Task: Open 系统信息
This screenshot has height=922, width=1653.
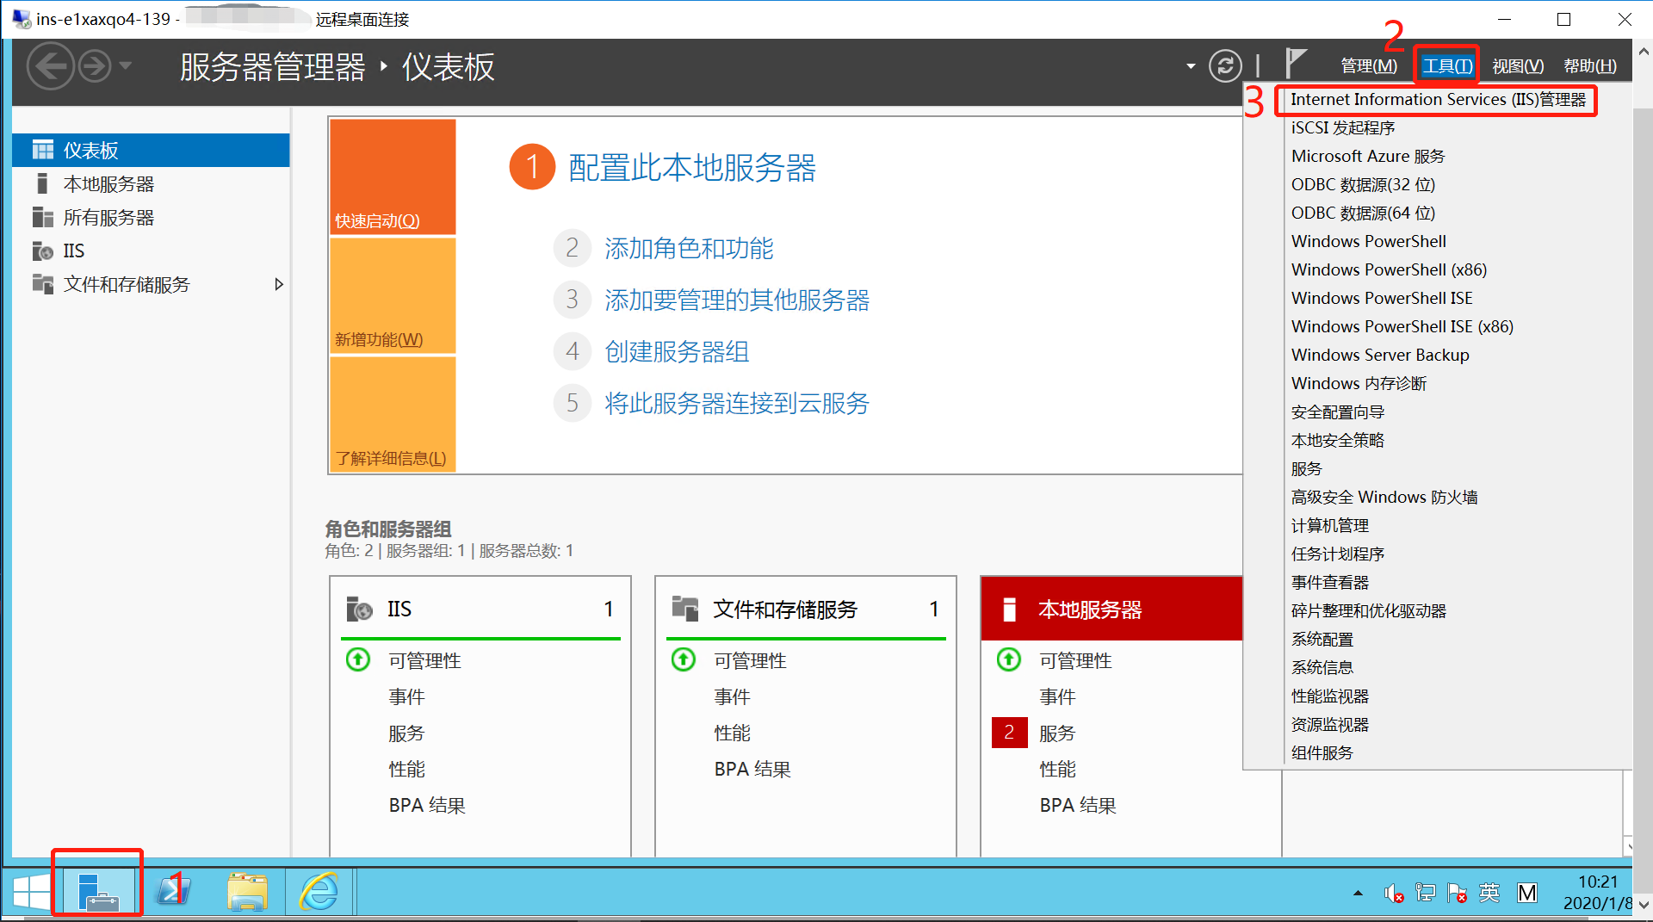Action: click(x=1322, y=668)
